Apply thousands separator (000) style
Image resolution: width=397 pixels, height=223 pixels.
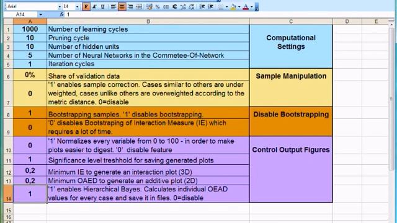point(166,7)
